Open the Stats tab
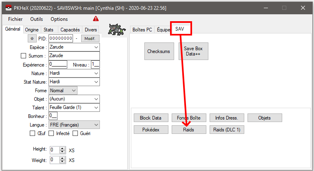This screenshot has height=171, width=314. (x=49, y=30)
